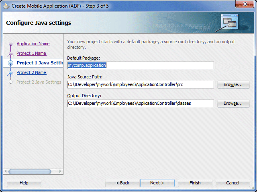The height and width of the screenshot is (192, 257).
Task: Click the Project 2 Java Settings step
Action: (39, 82)
